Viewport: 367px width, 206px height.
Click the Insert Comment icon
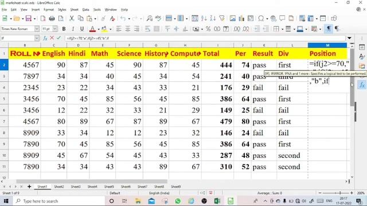282,18
